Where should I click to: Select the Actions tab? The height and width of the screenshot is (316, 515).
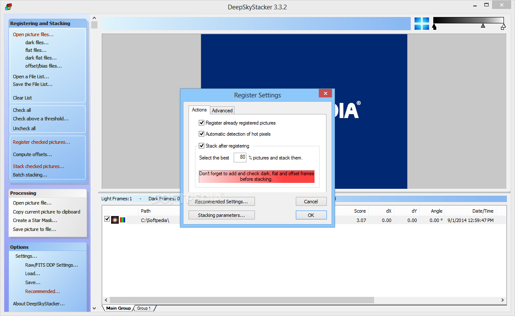[x=199, y=110]
